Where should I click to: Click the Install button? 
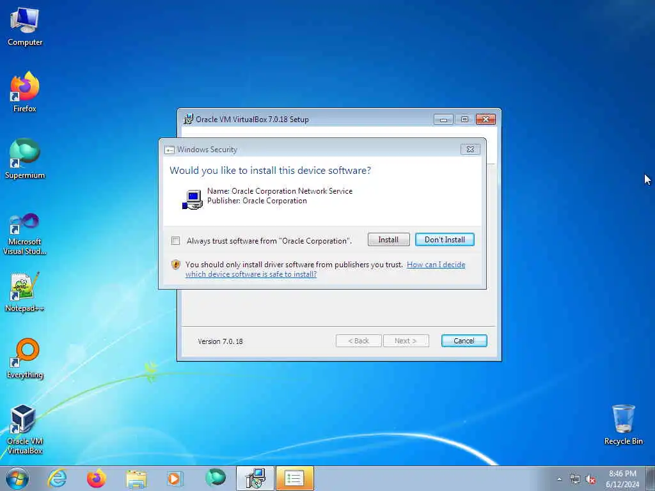(x=388, y=240)
